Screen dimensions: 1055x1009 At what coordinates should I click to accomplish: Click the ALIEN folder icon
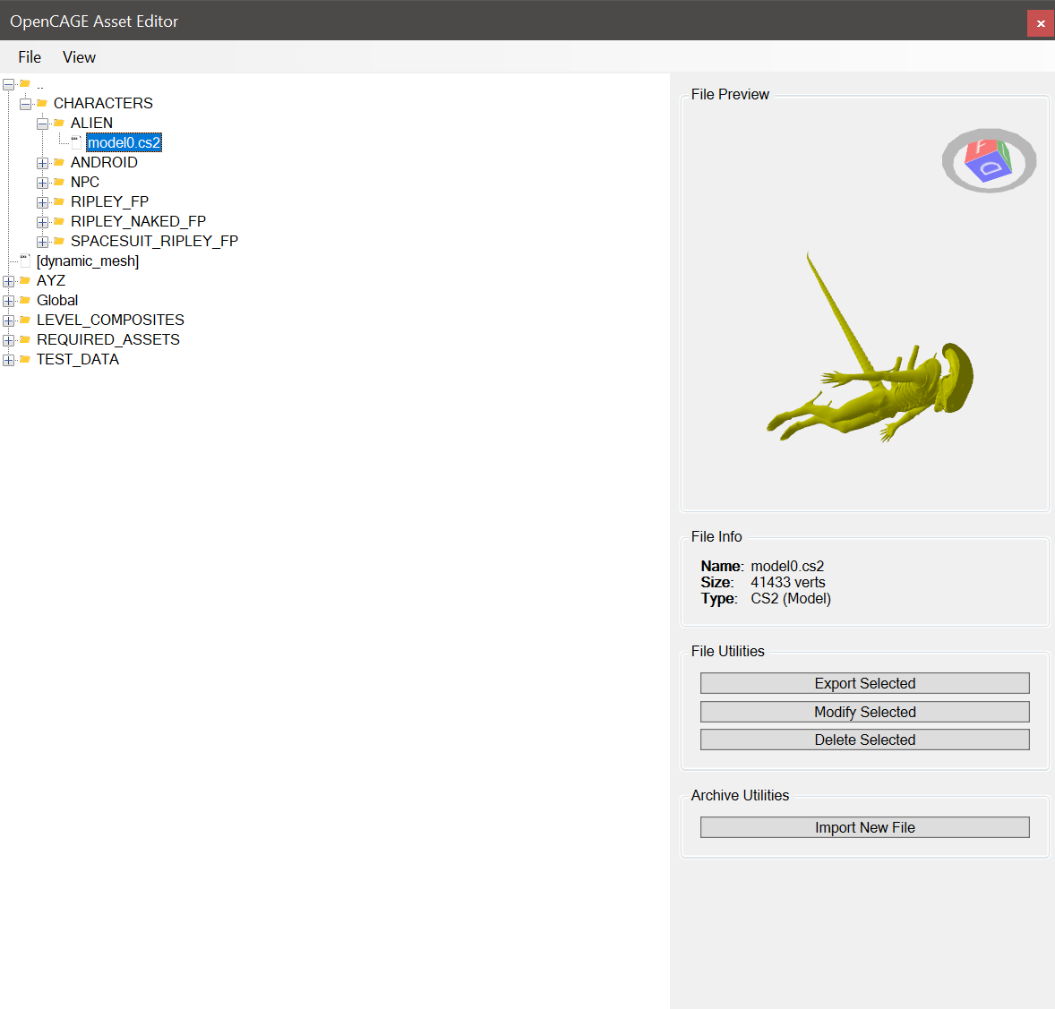tap(59, 123)
